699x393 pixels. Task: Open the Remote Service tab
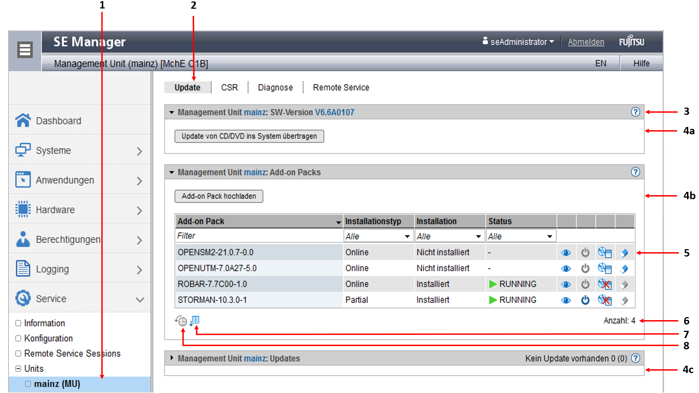coord(341,88)
